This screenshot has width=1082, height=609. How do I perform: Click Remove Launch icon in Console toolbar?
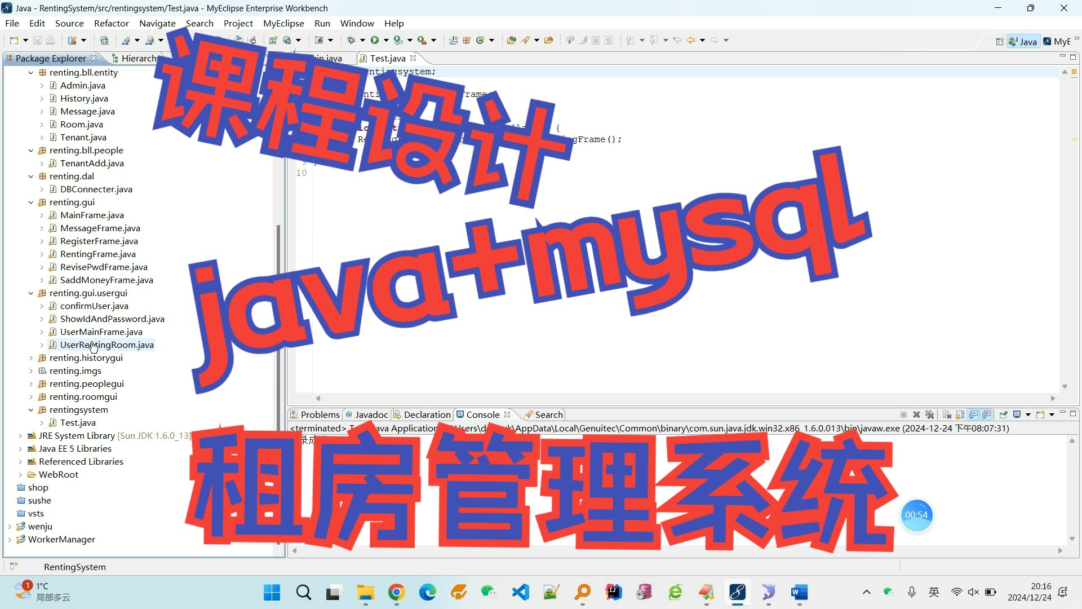pos(916,414)
